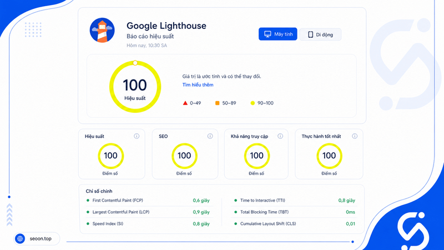Click the green dot beside First Contentful Paint
The image size is (444, 250).
point(88,201)
